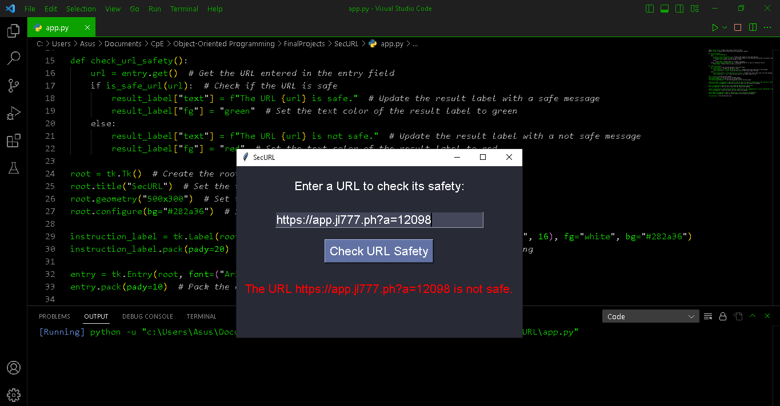Run the Python file with the play button
This screenshot has width=780, height=406.
coord(715,27)
